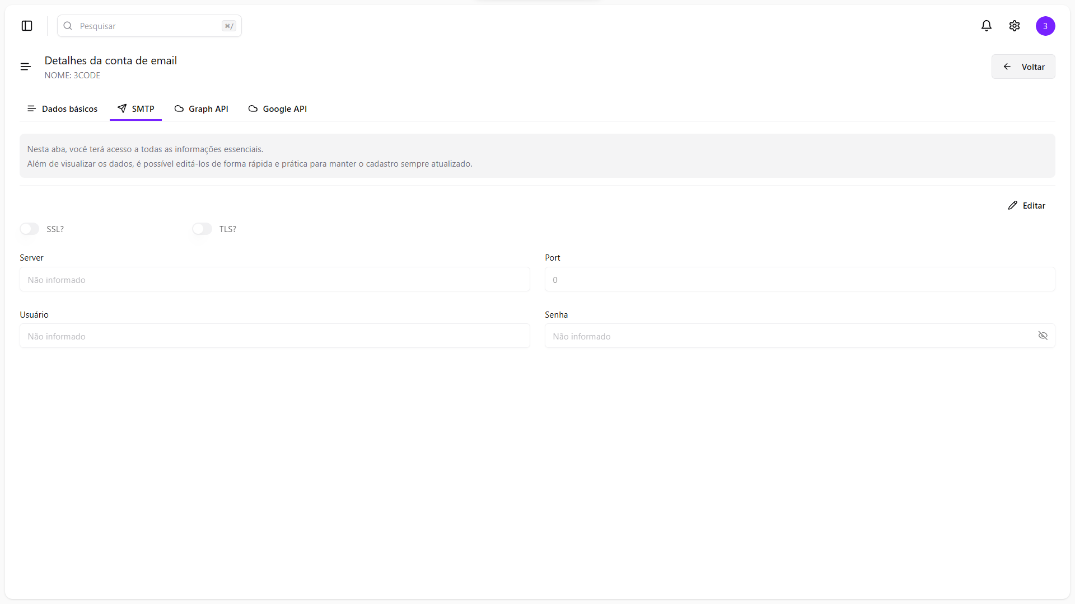This screenshot has height=604, width=1075.
Task: Click the menu lines icon beside the title
Action: [26, 67]
